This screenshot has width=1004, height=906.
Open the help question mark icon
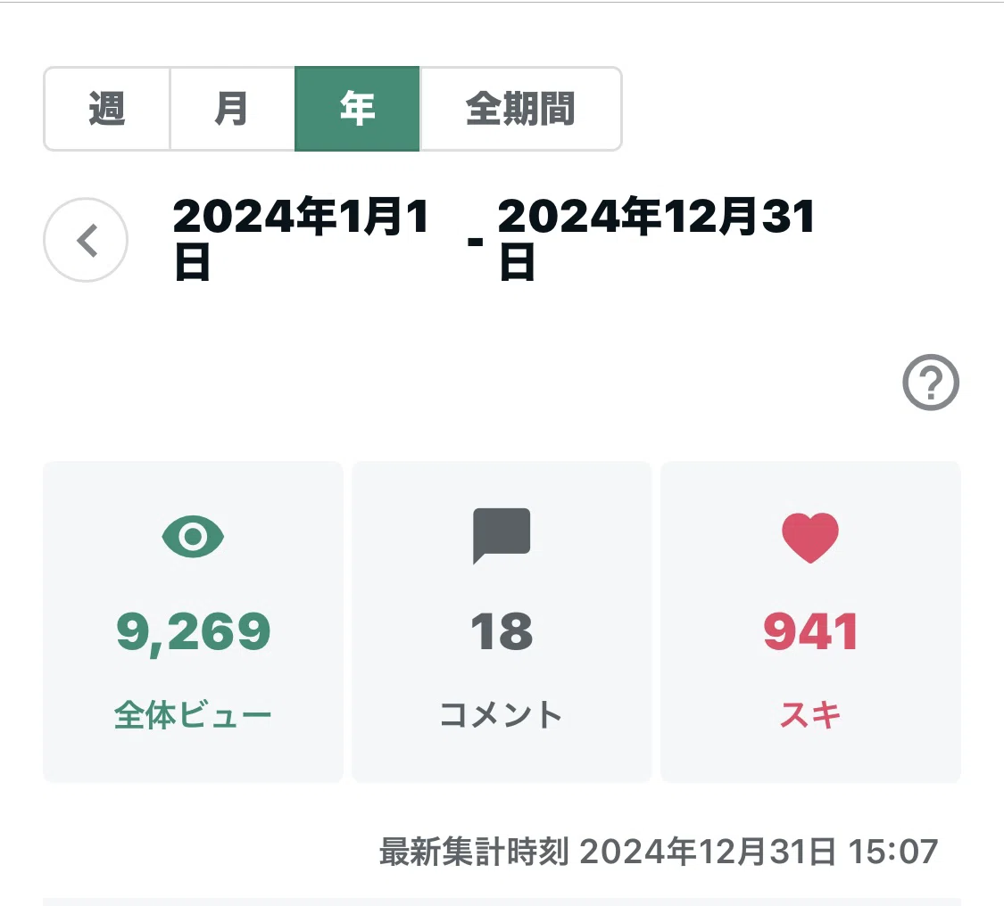[931, 382]
